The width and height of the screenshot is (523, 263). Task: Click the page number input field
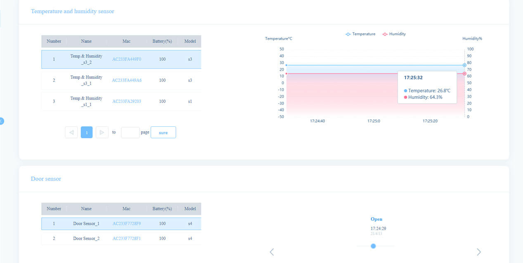(130, 132)
